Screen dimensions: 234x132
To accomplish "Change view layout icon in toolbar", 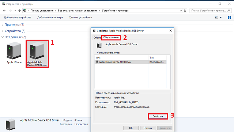I will (x=216, y=18).
